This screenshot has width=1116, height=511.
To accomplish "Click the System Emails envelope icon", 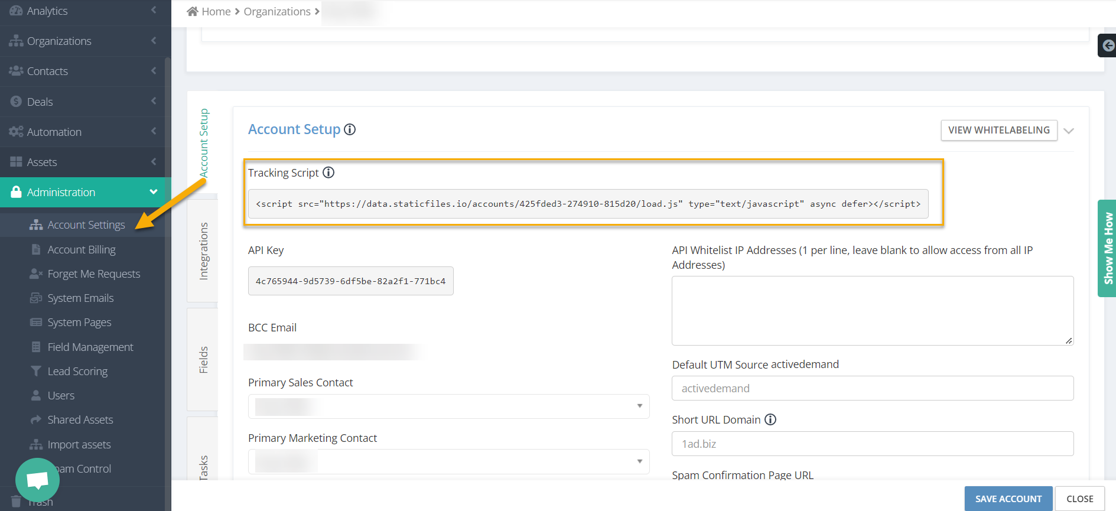I will coord(36,298).
